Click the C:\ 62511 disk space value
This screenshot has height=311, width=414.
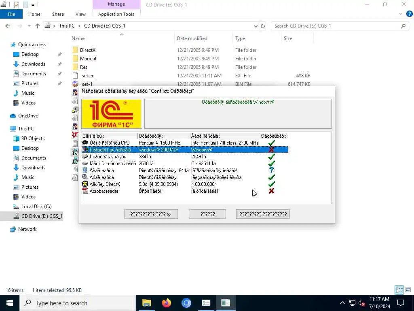[203, 164]
